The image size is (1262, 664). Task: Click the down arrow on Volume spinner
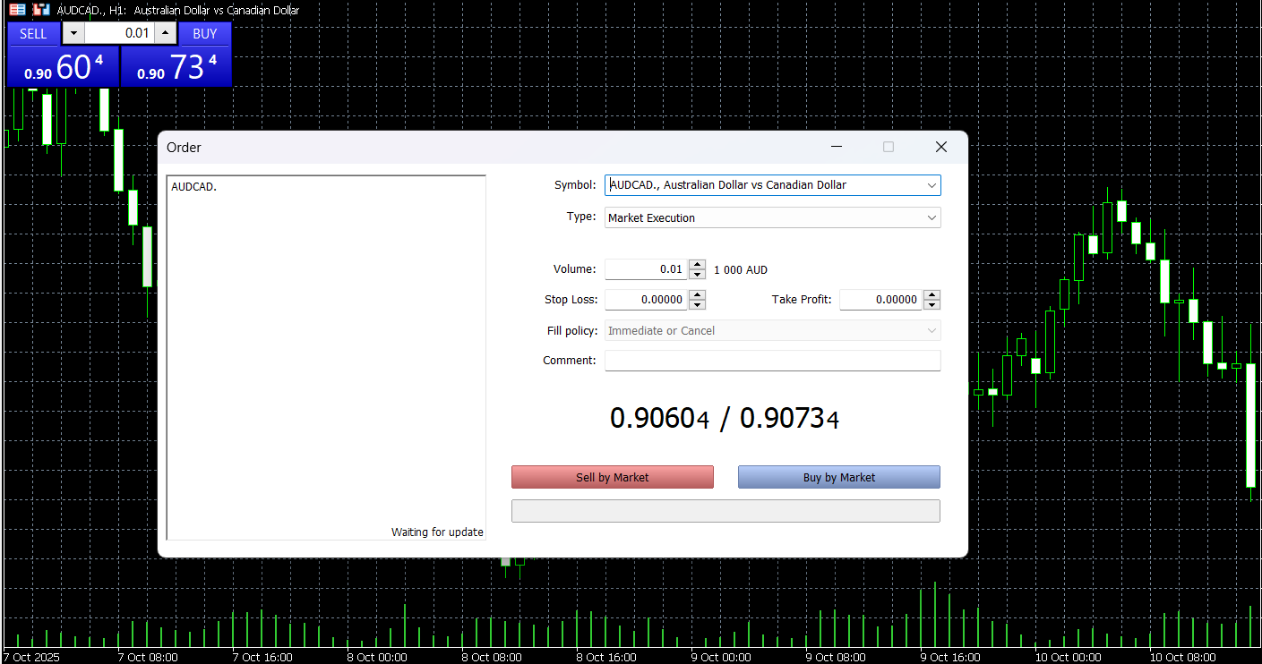click(698, 275)
